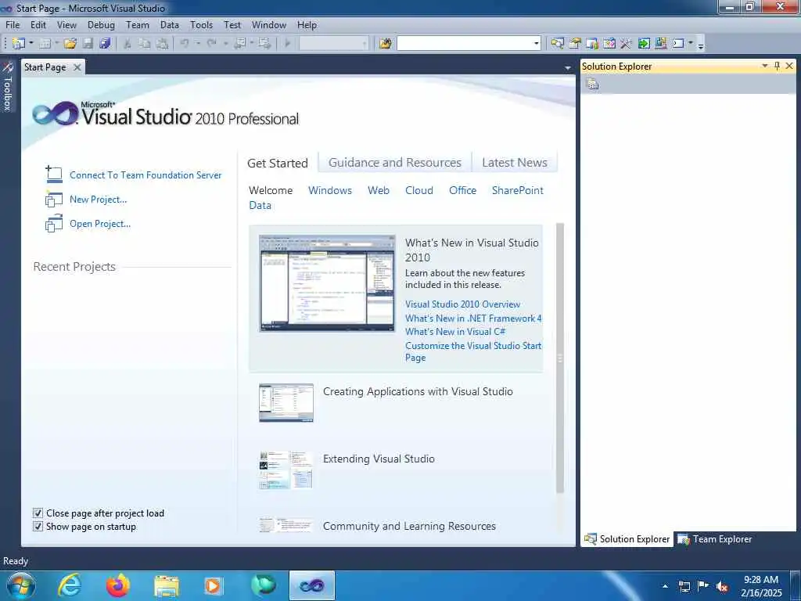Click the Open Project... link
801x601 pixels.
point(100,224)
